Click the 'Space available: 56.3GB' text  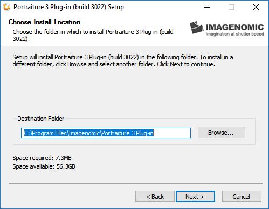pos(44,166)
